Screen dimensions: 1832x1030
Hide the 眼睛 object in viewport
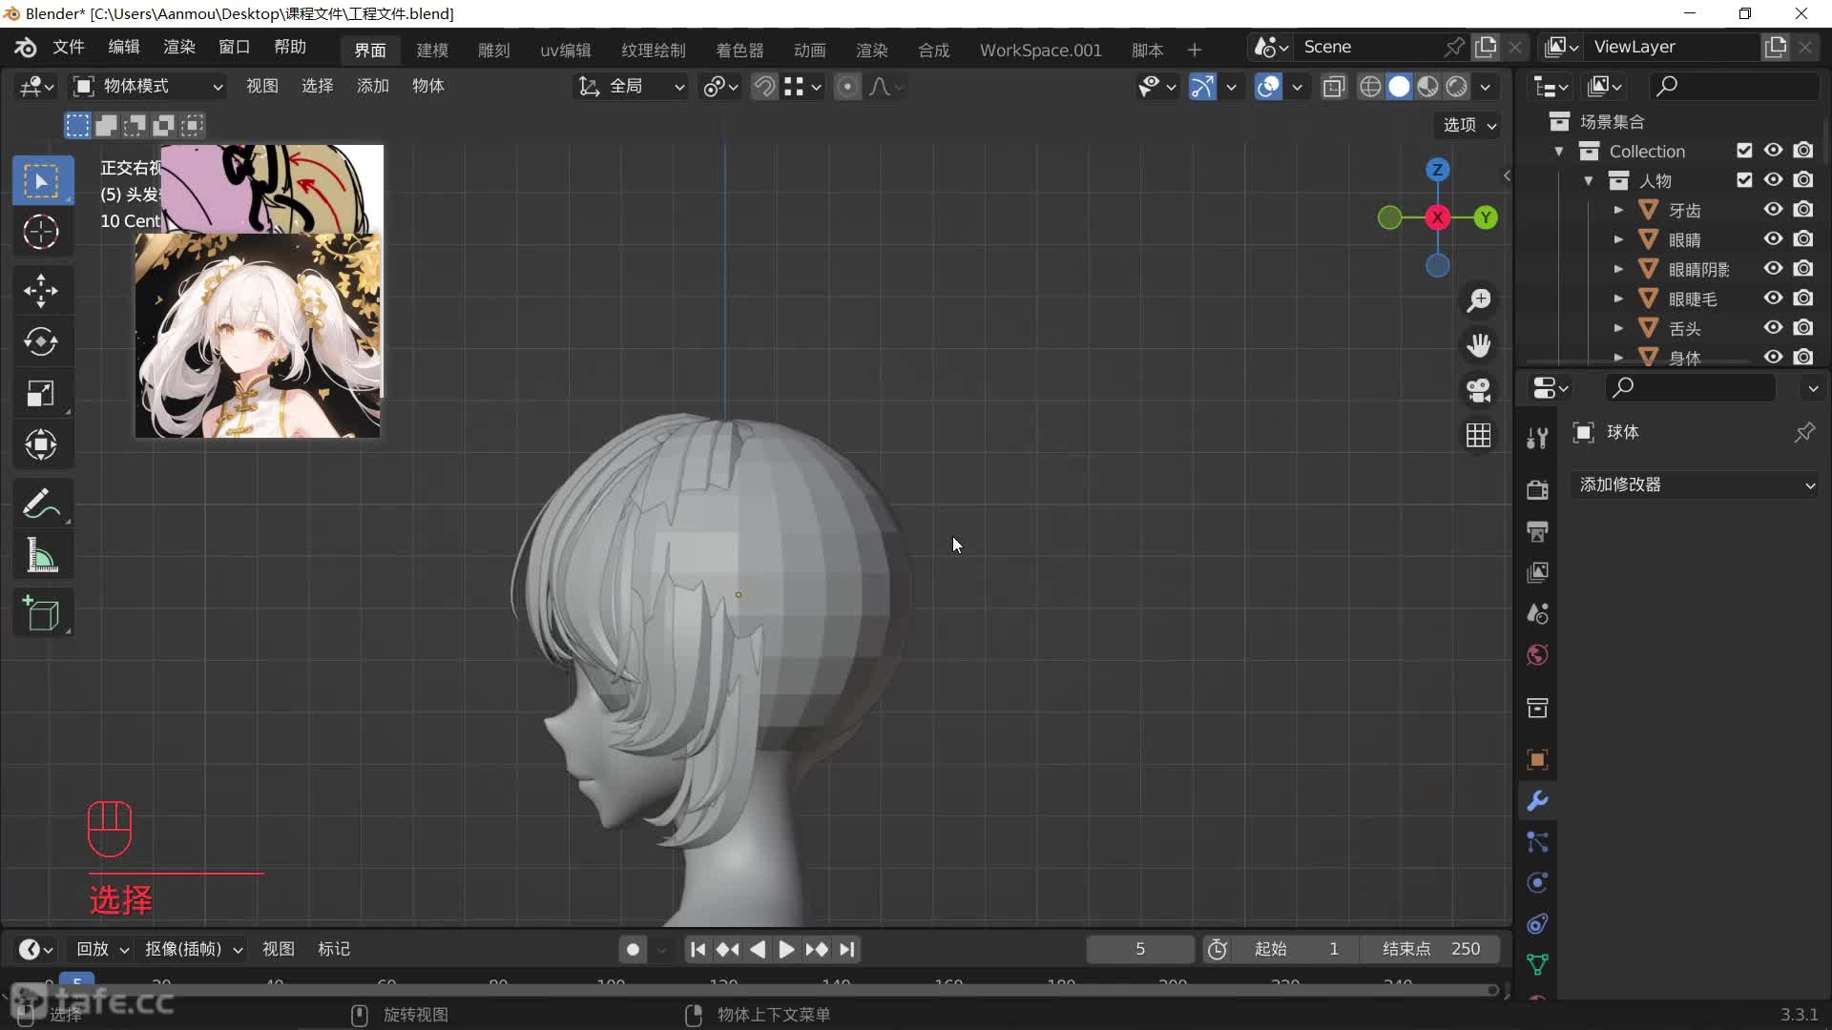coord(1773,239)
